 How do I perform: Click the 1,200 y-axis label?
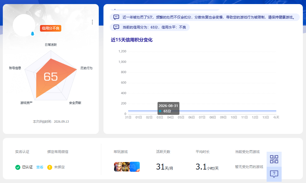(122, 51)
